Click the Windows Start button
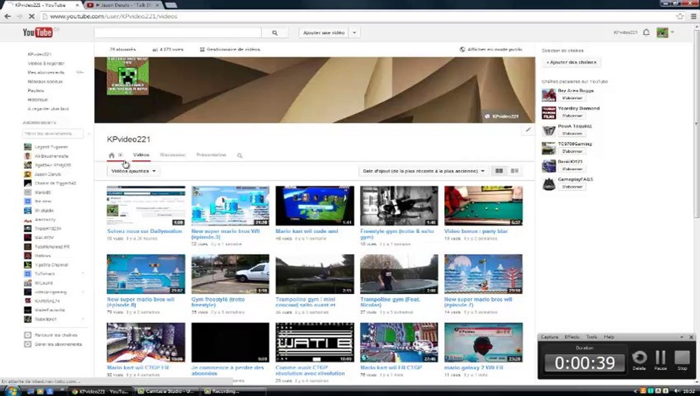 pos(11,391)
